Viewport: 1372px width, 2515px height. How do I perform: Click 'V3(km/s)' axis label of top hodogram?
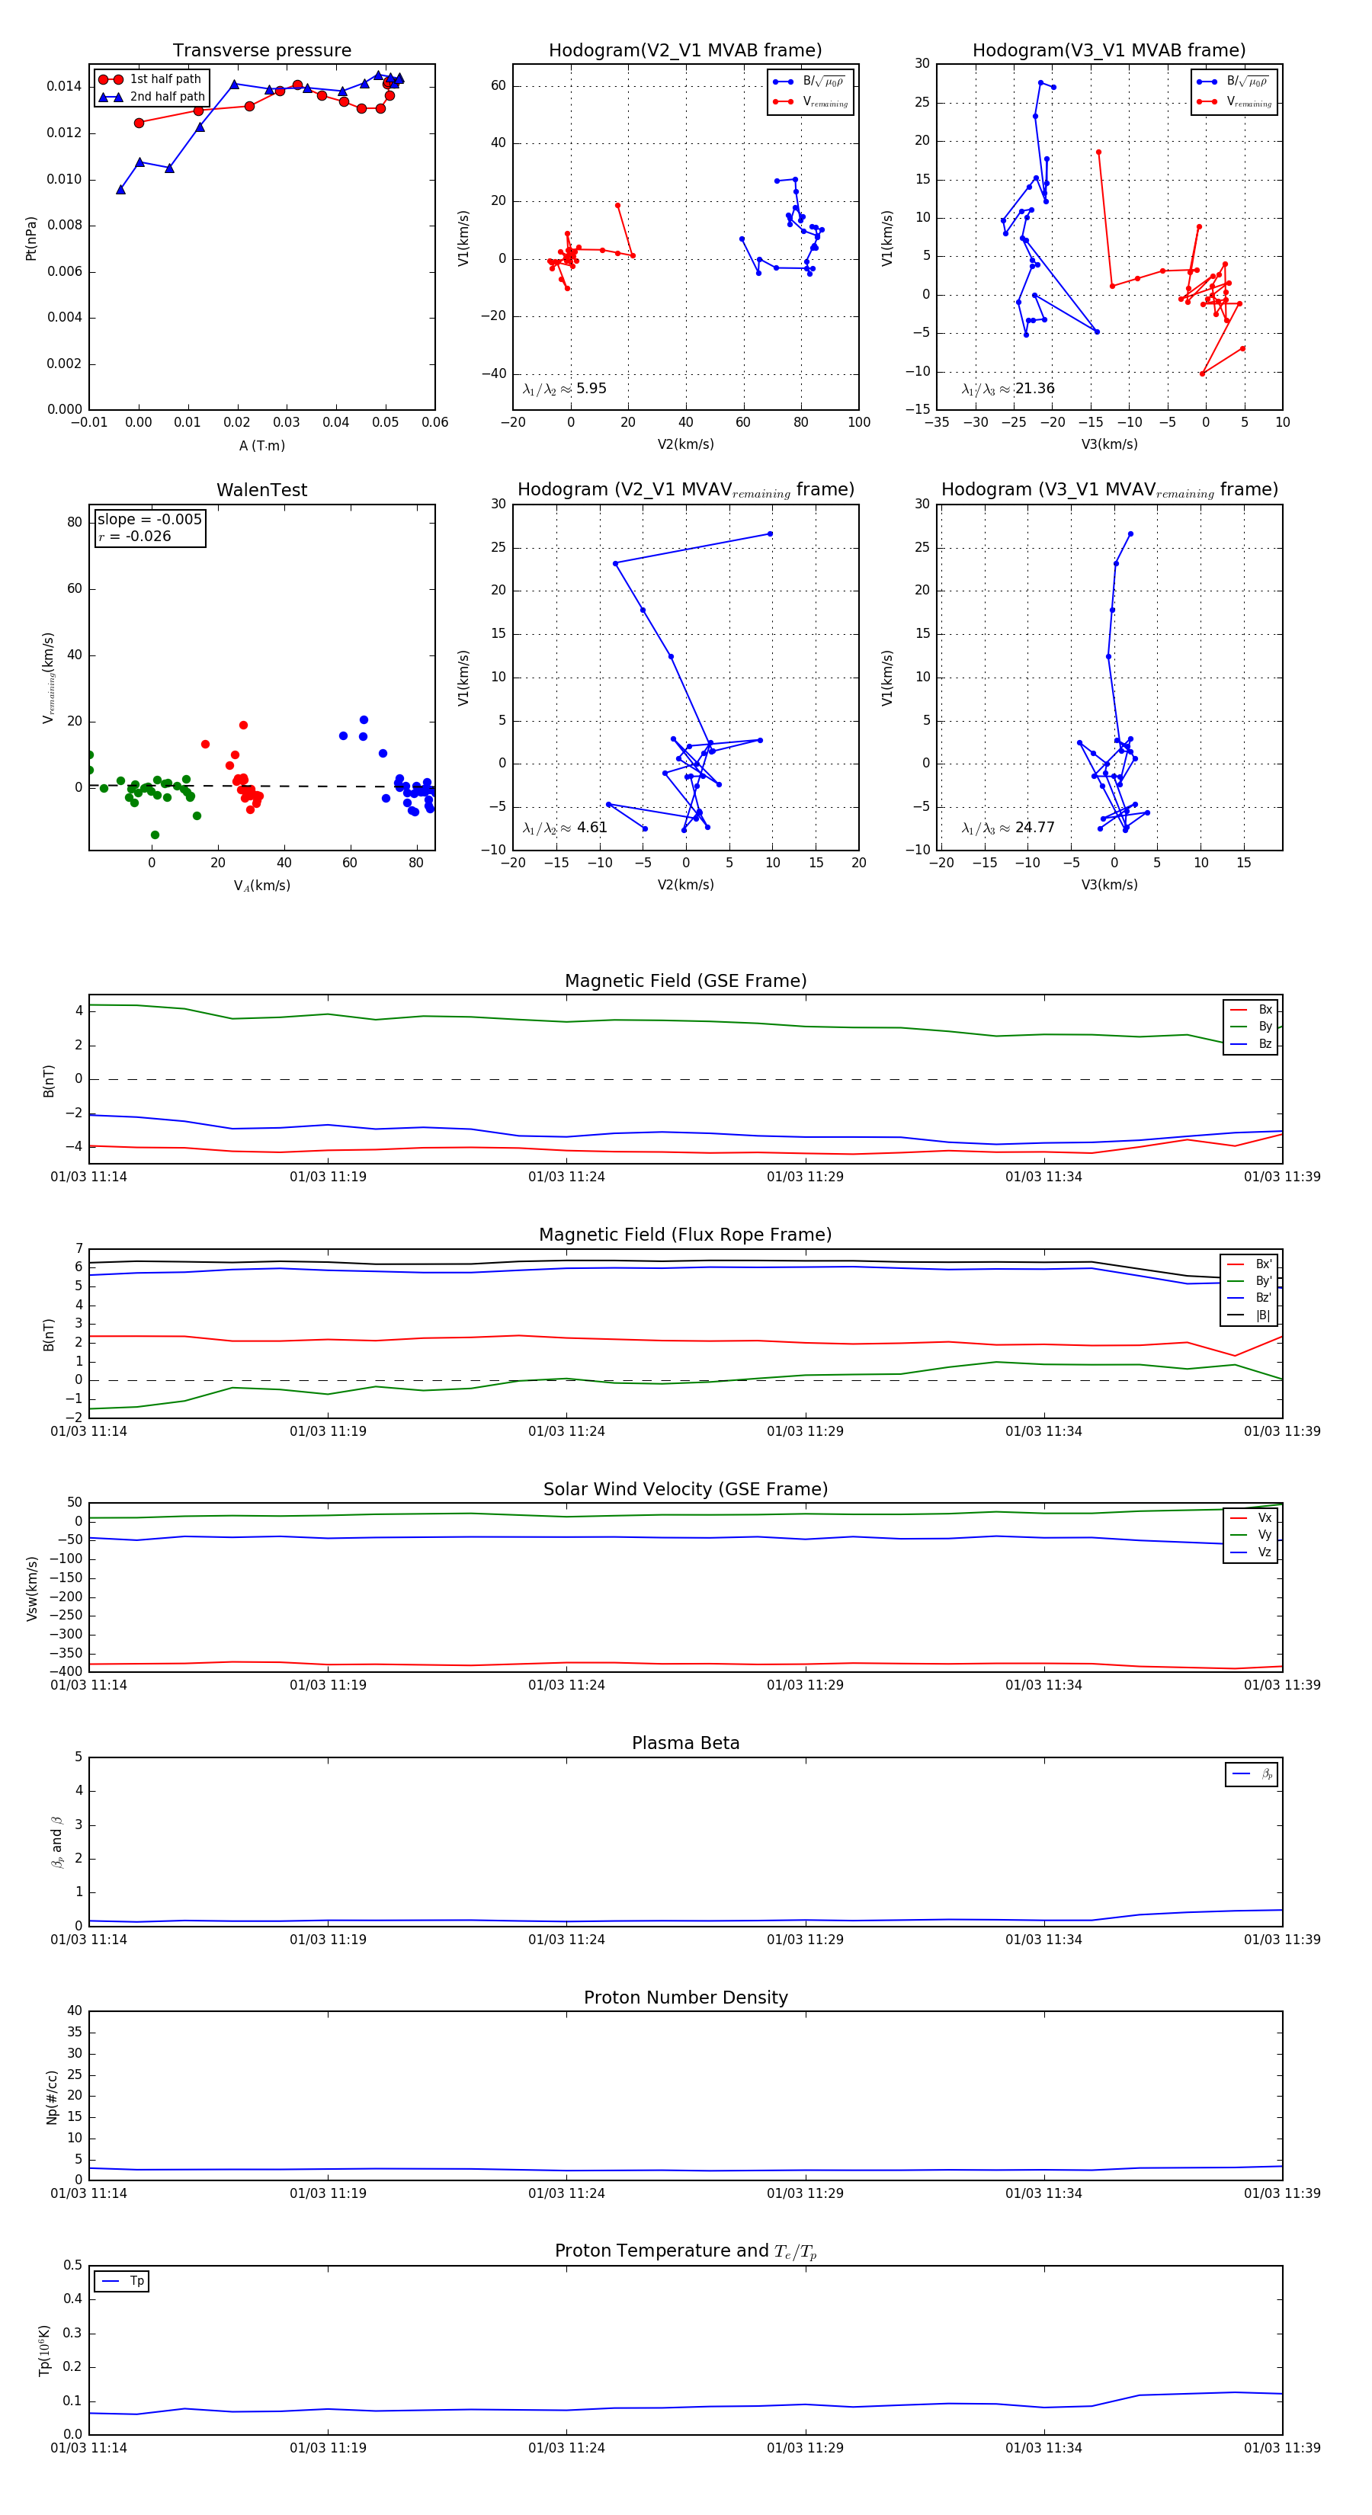click(x=1109, y=444)
